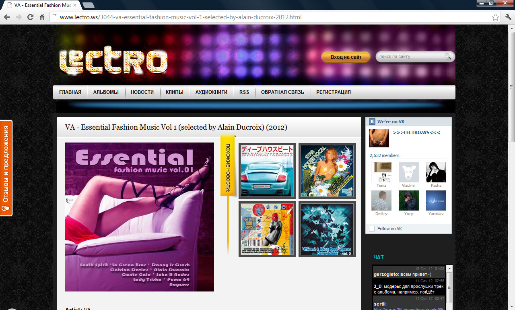
Task: Click the VK logo icon
Action: (x=373, y=122)
